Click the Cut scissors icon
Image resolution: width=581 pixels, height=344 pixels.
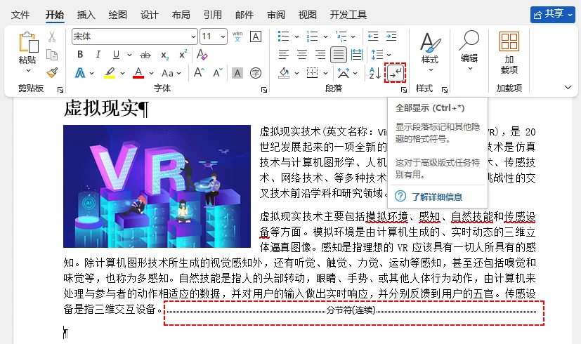click(x=52, y=37)
